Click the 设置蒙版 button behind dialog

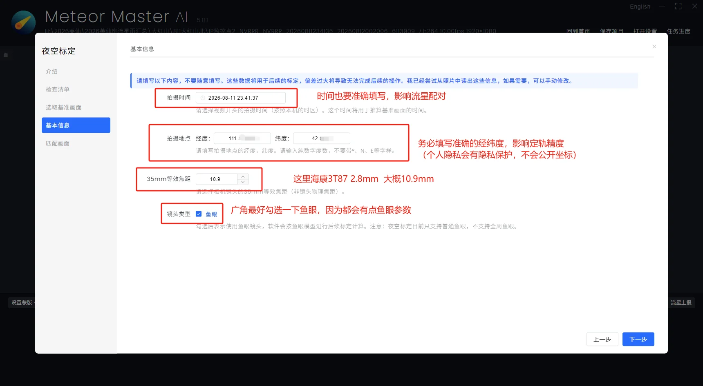pyautogui.click(x=22, y=303)
